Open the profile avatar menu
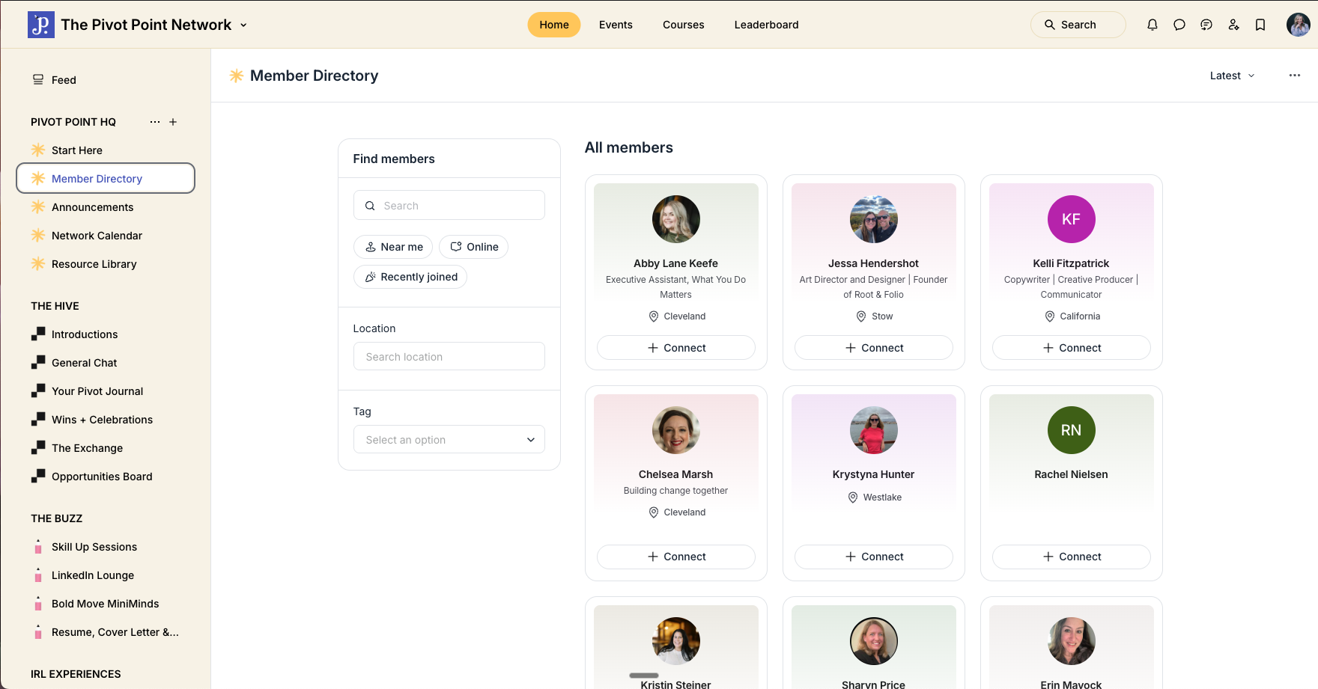This screenshot has width=1318, height=689. (x=1299, y=25)
